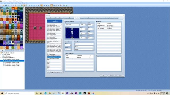170x95 pixels.
Task: Select tileset palette tab A
Action: point(3,50)
